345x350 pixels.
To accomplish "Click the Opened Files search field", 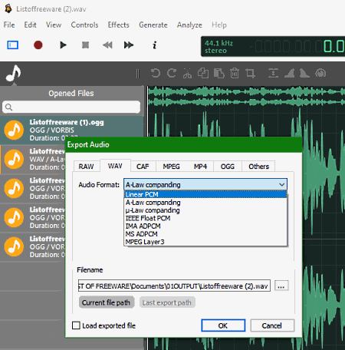I will pyautogui.click(x=71, y=107).
